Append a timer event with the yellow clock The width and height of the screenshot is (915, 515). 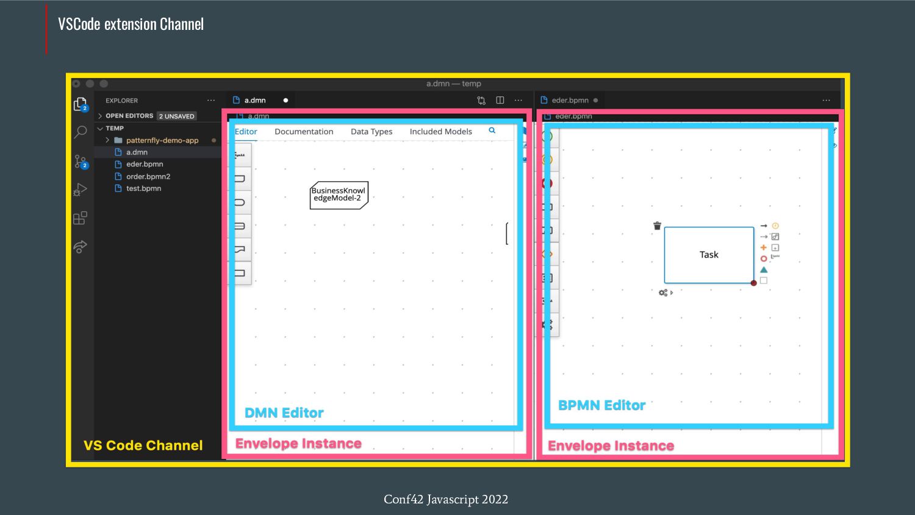point(775,226)
